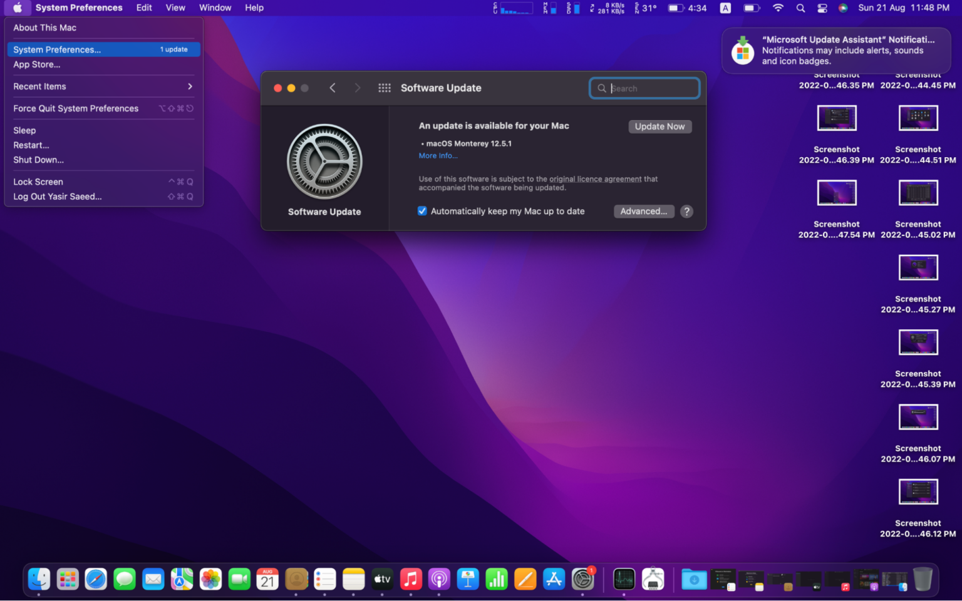Open the App Store from the Dock
962x601 pixels.
tap(554, 579)
